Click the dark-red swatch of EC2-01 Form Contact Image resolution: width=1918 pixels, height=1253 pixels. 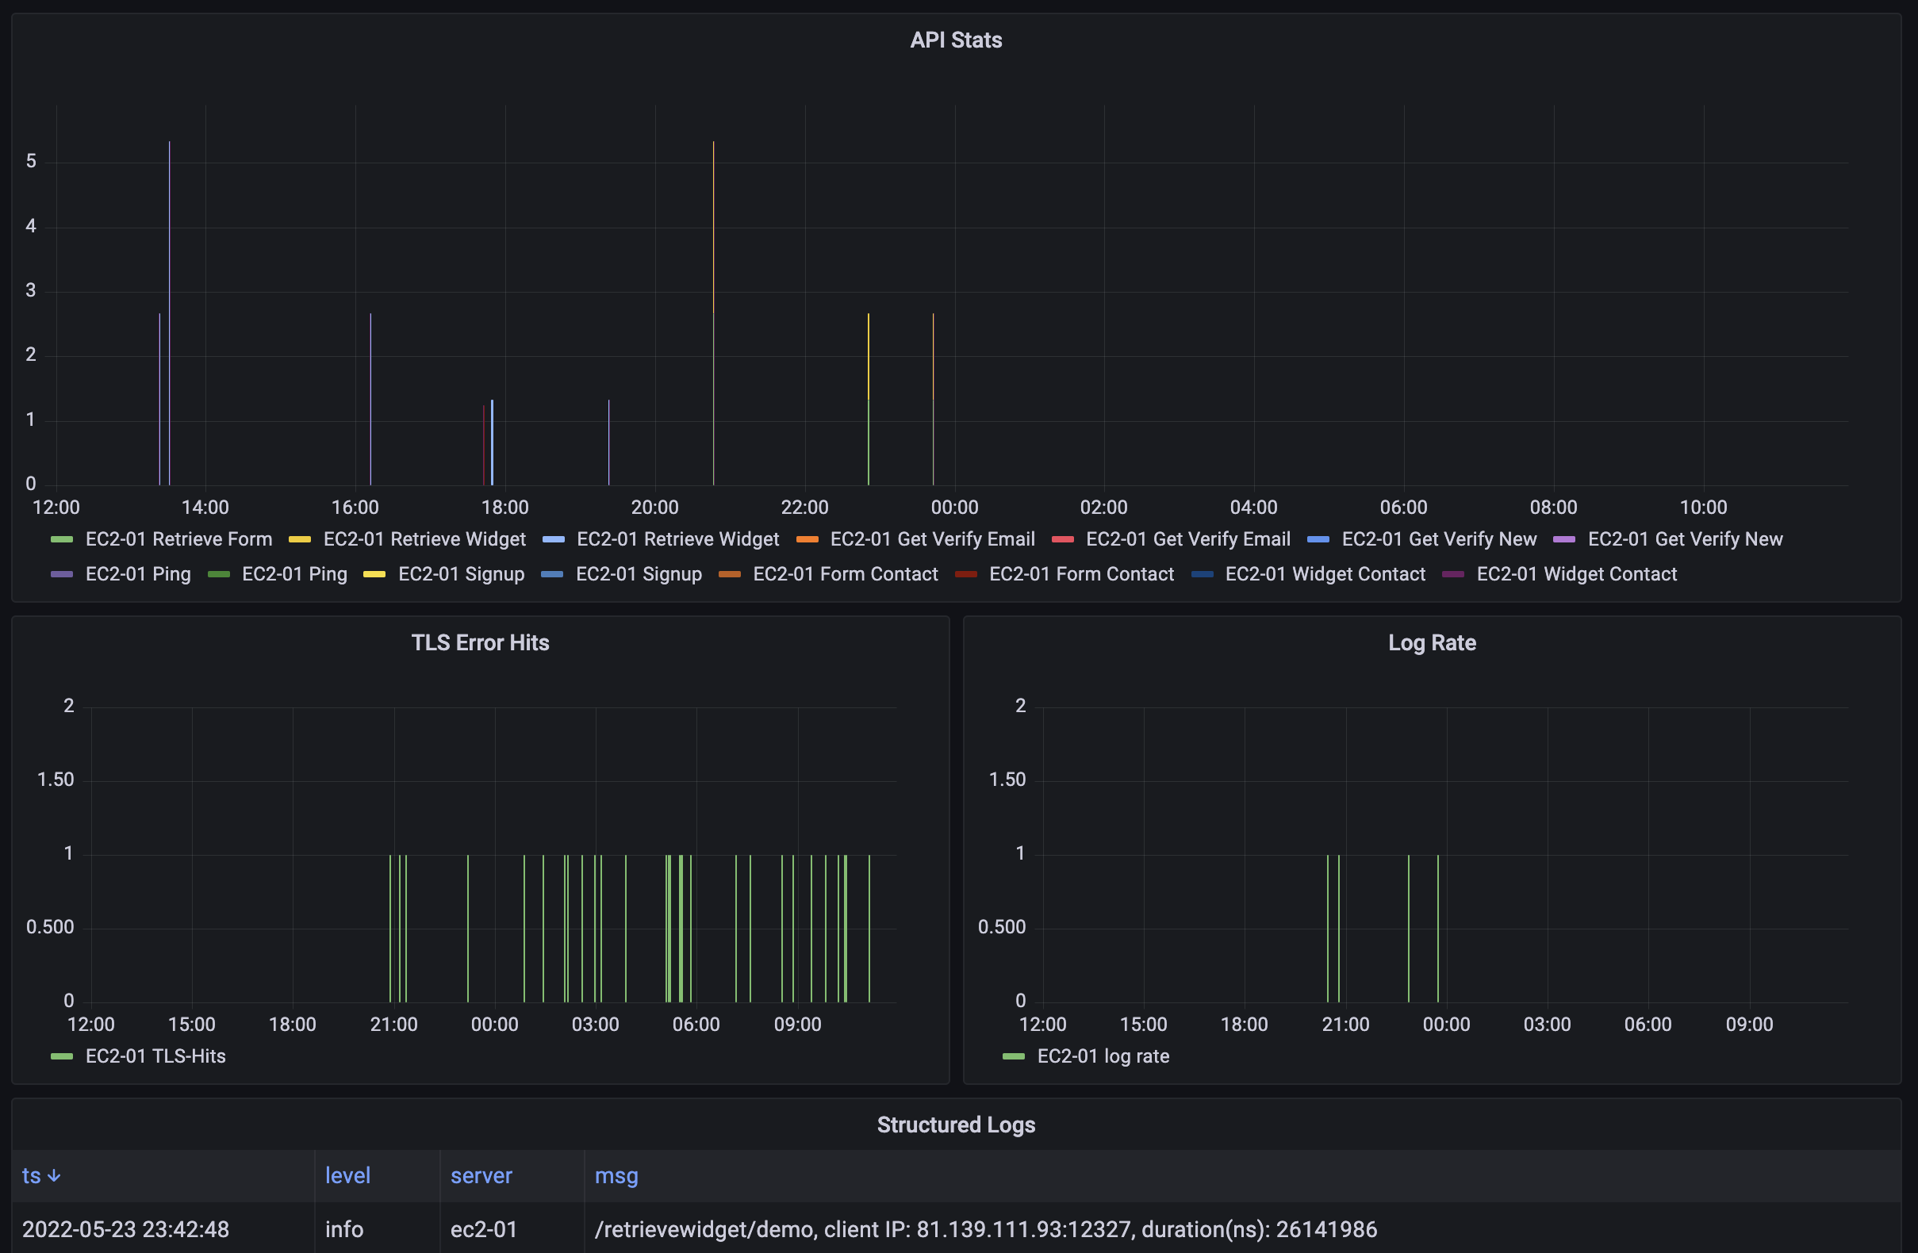click(965, 574)
